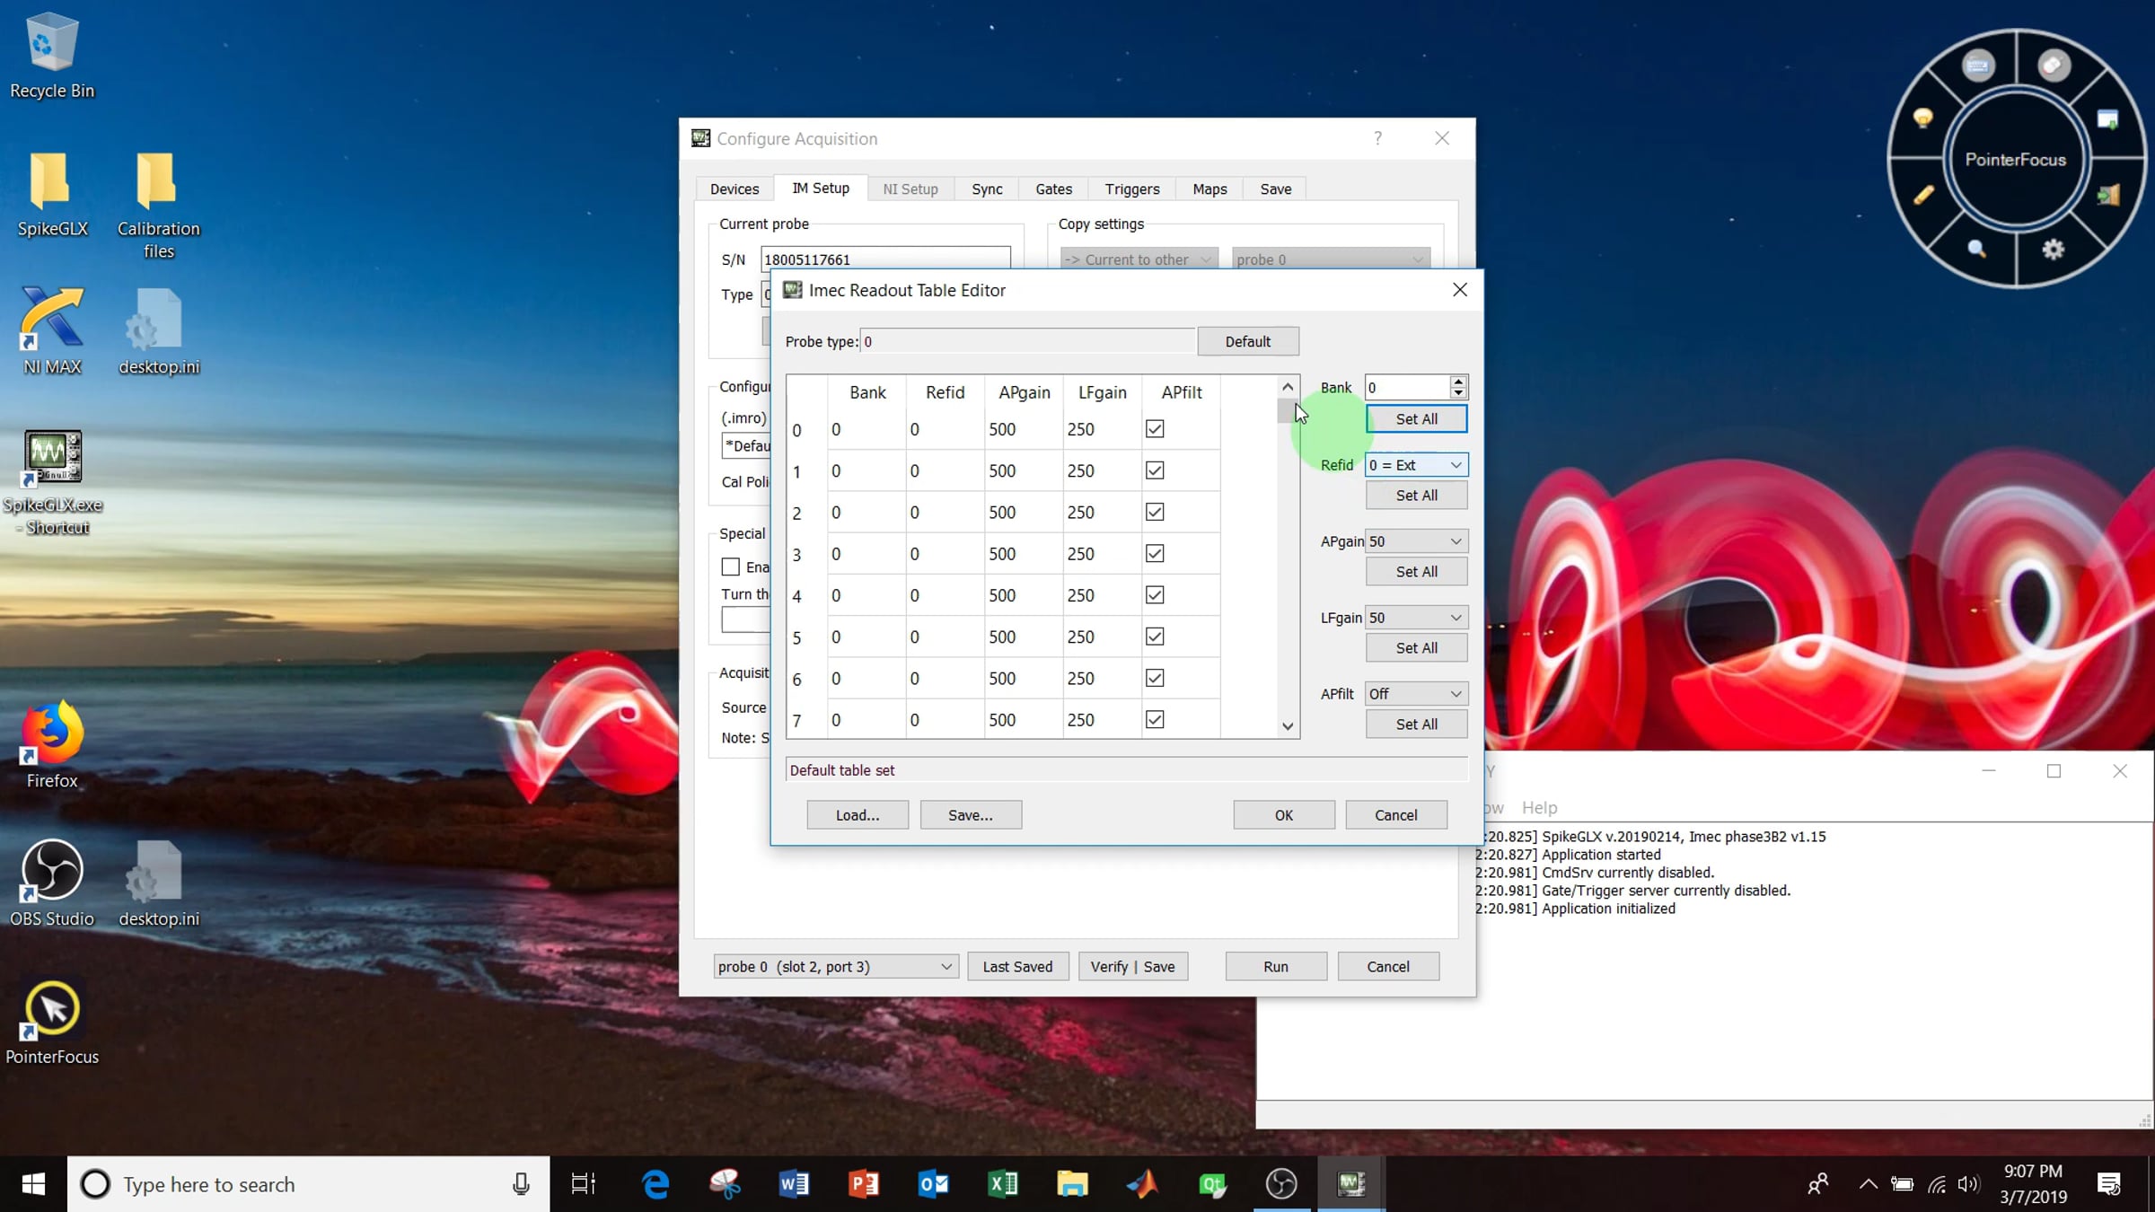Toggle APfilt checkbox for row 4
This screenshot has height=1212, width=2155.
coord(1155,595)
